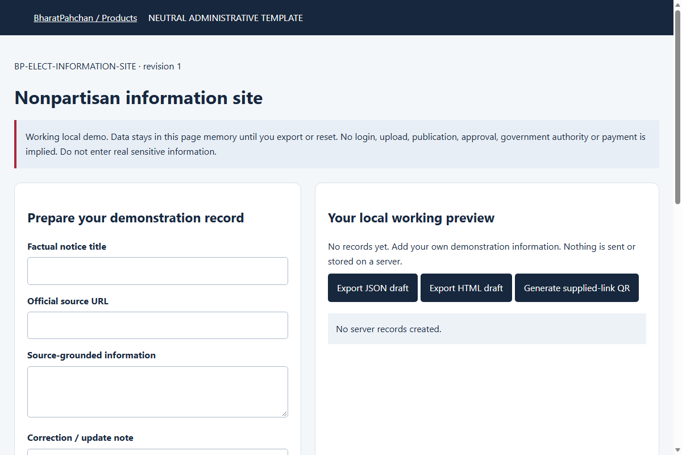Click the 'NEUTRAL ADMINISTRATIVE TEMPLATE' header text
Image resolution: width=682 pixels, height=455 pixels.
(x=226, y=18)
